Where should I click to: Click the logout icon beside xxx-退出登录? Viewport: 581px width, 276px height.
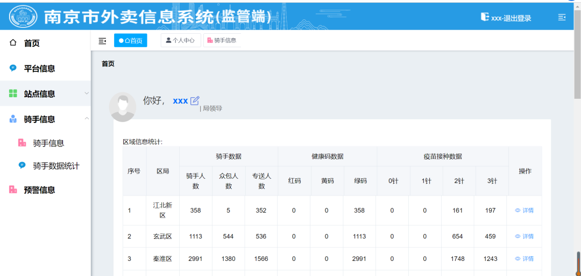485,17
